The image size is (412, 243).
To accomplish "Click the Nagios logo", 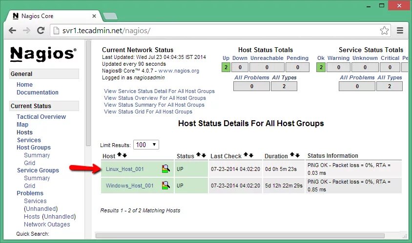I will coord(43,54).
